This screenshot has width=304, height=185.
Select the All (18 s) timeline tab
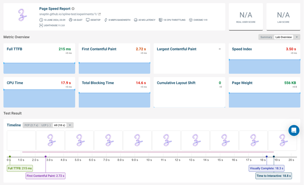(60, 125)
